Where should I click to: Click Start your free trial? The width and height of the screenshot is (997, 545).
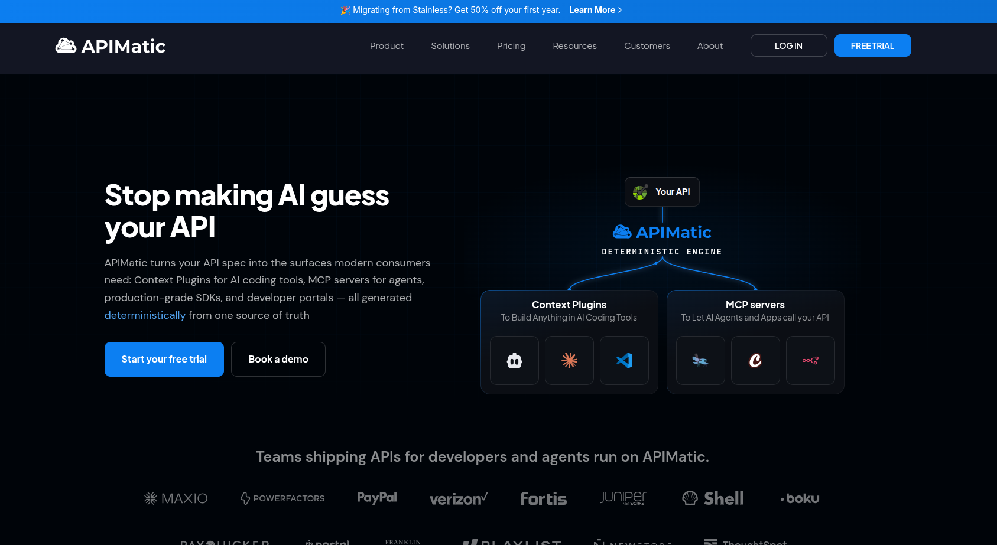(164, 359)
